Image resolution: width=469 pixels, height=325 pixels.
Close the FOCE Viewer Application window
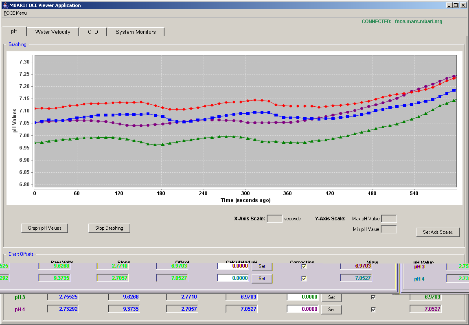462,5
